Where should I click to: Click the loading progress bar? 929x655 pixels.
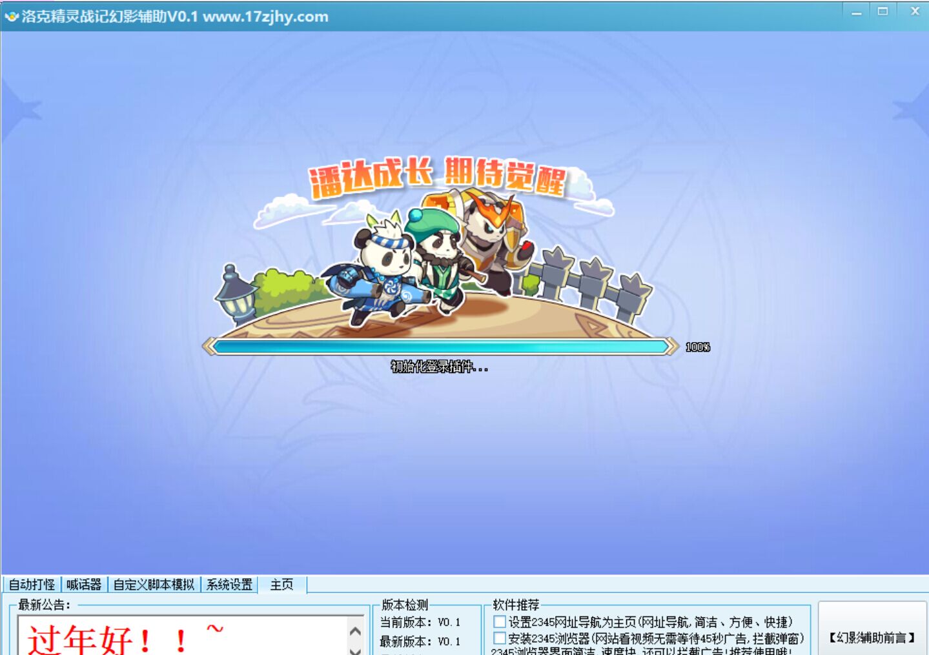441,347
